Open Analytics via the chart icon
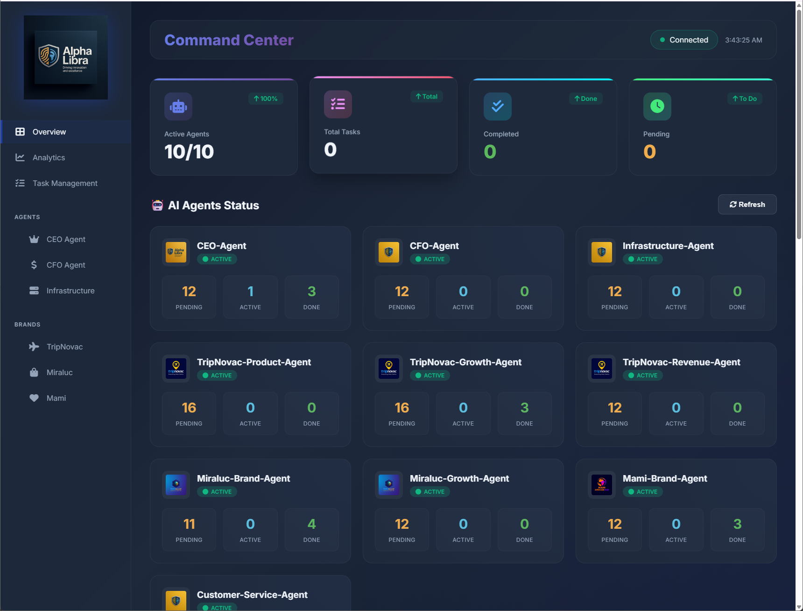803x611 pixels. 20,157
